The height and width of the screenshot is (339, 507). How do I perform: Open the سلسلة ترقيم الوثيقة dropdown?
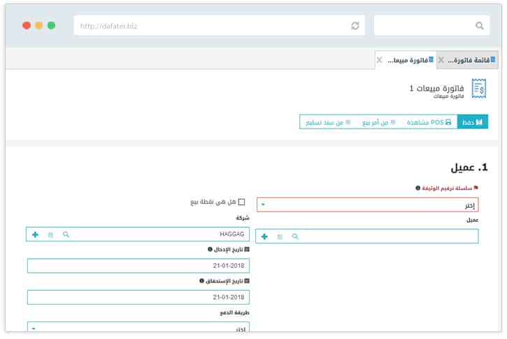tap(367, 205)
